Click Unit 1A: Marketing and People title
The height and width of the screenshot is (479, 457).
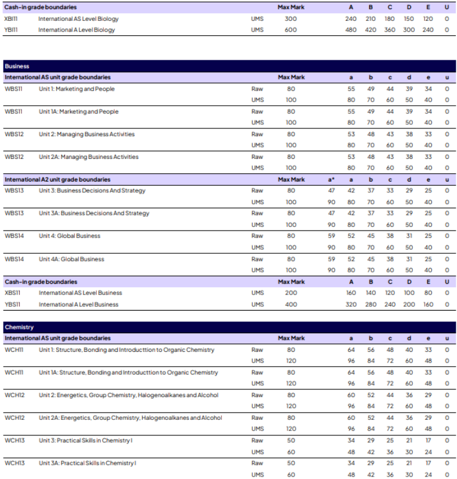[x=78, y=112]
